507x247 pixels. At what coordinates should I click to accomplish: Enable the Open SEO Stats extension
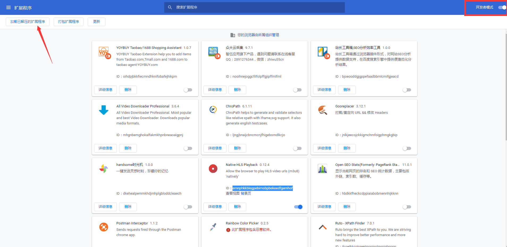[407, 207]
